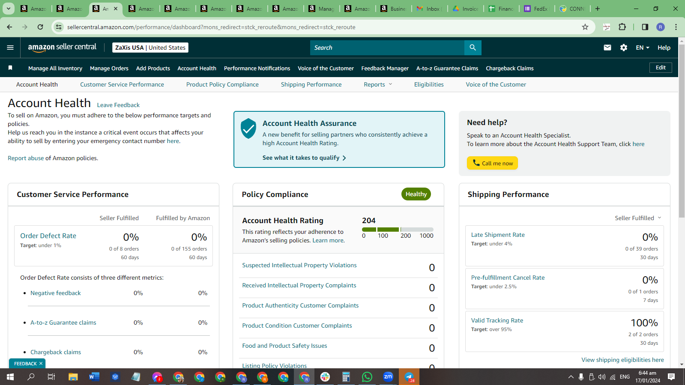The image size is (685, 385).
Task: Click the amazon seller central logo
Action: pos(62,48)
